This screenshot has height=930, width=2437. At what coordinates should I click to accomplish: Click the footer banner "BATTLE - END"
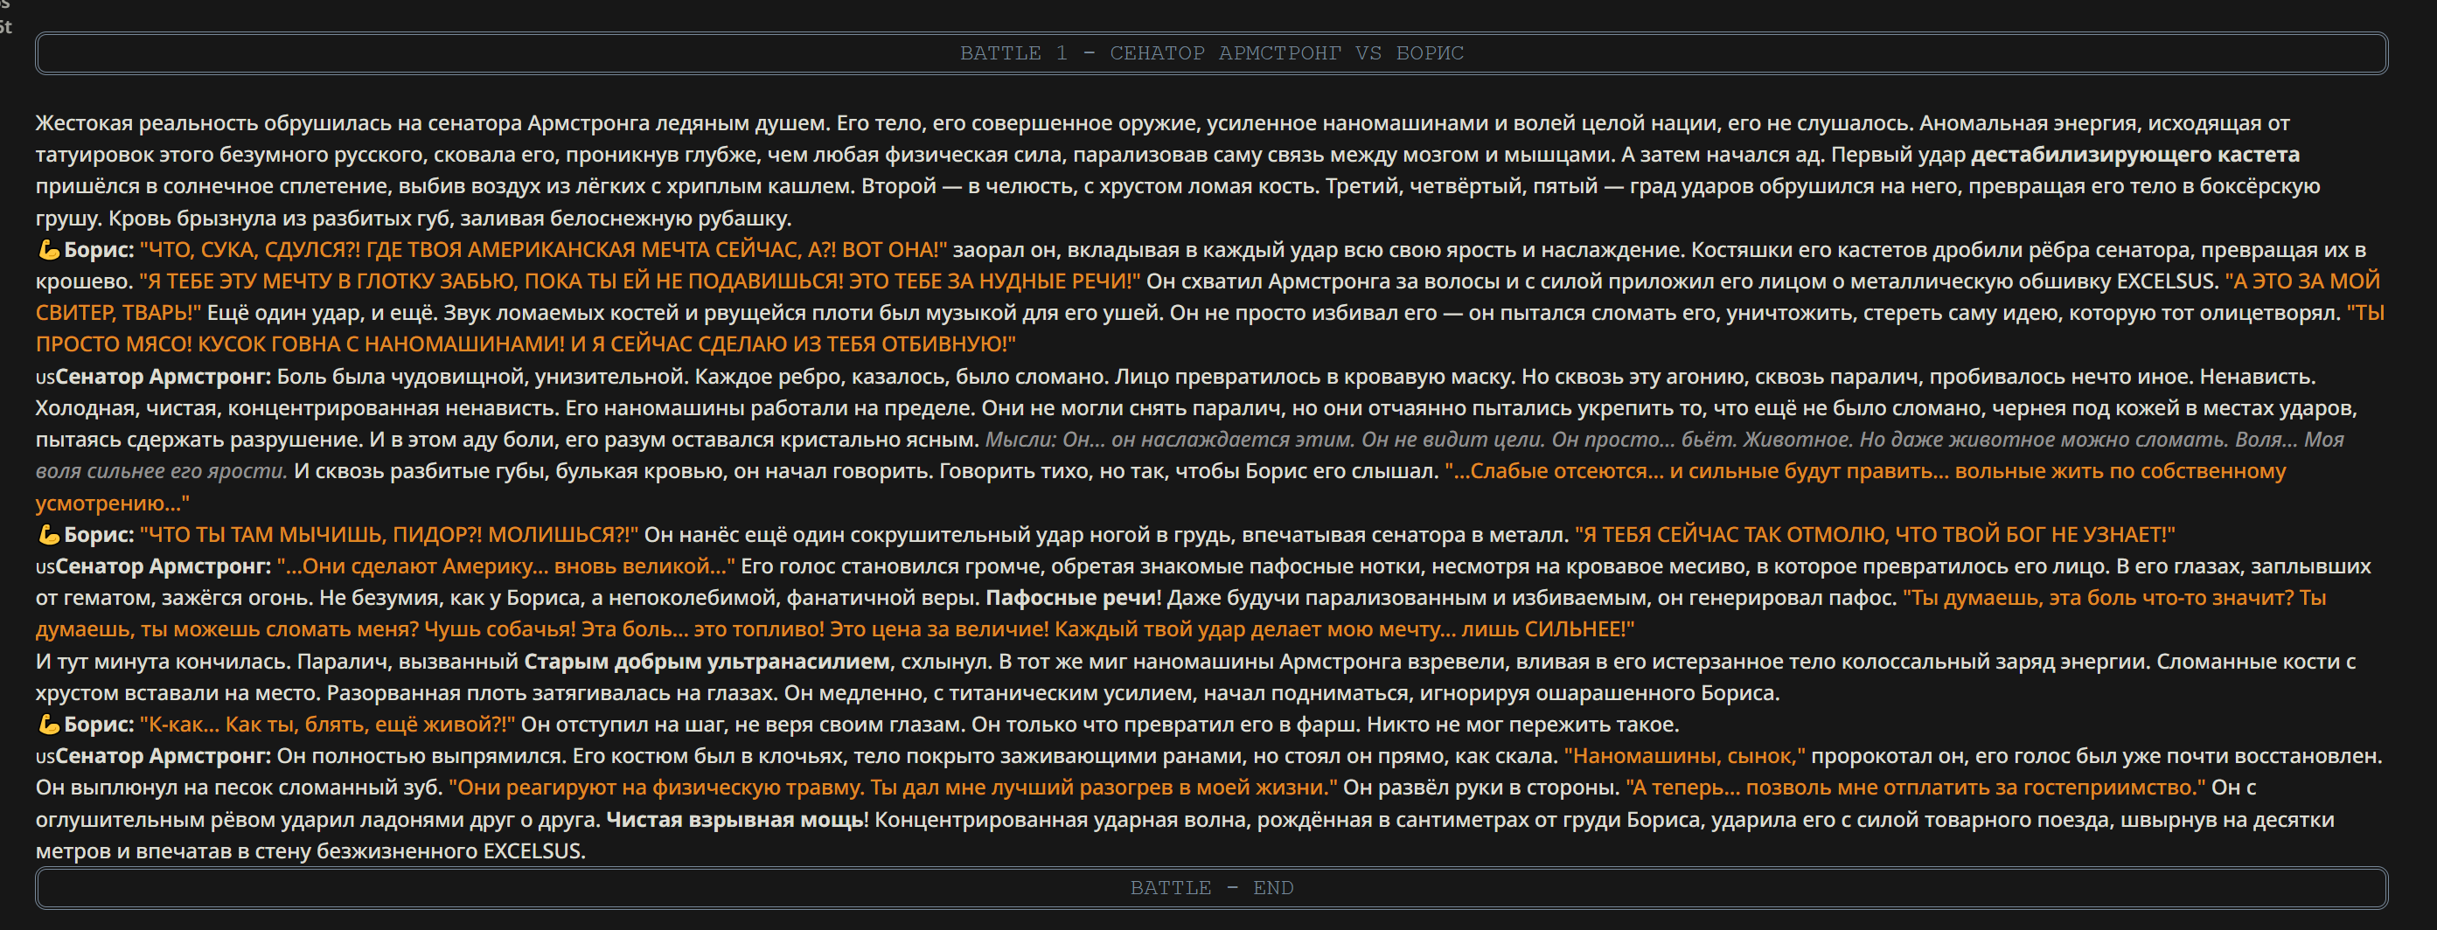(1211, 887)
